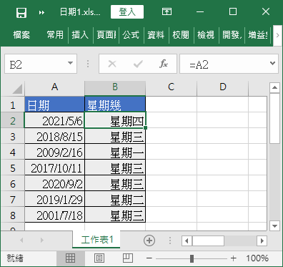Switch to Page Layout view icon

click(x=99, y=258)
